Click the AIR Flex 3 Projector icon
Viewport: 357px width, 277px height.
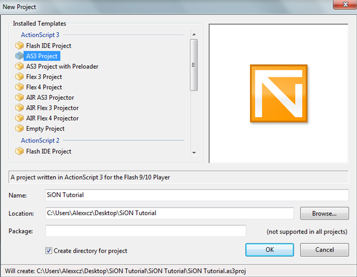point(20,108)
